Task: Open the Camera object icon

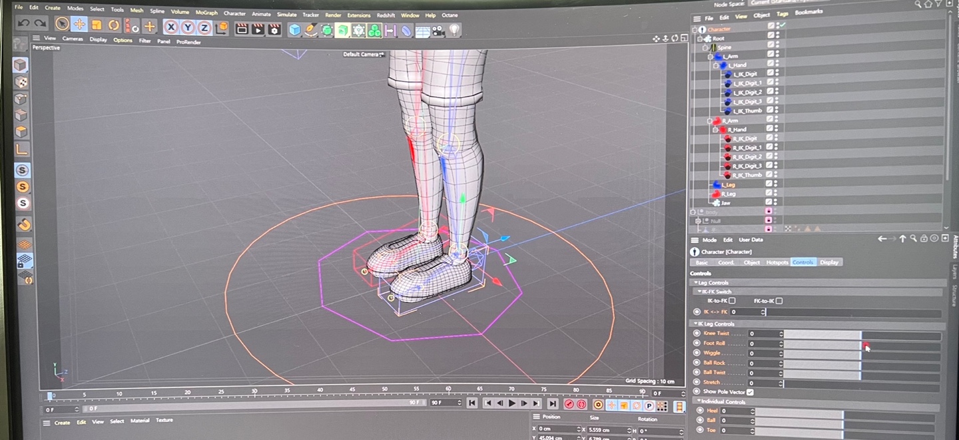Action: point(438,31)
